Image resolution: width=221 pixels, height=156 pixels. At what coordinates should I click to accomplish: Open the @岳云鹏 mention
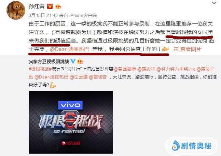click(x=79, y=77)
